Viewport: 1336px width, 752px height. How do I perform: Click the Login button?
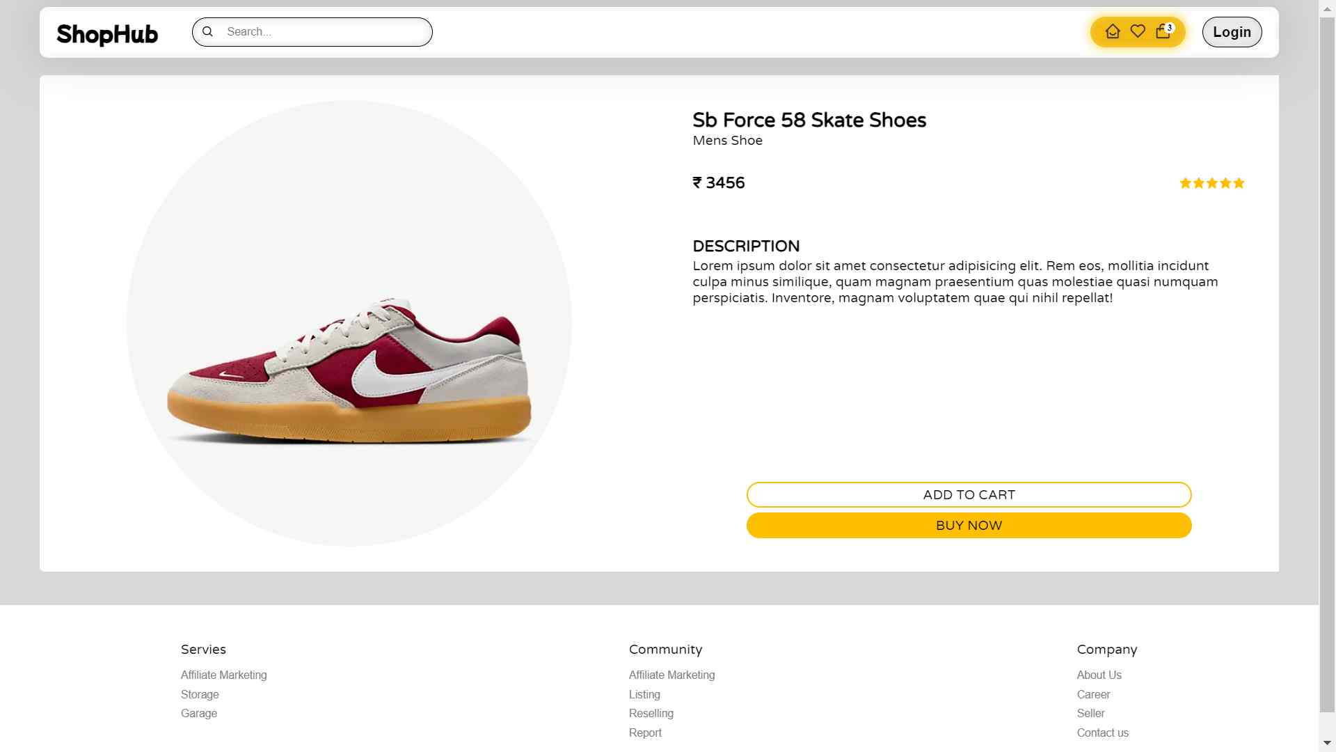(1232, 32)
